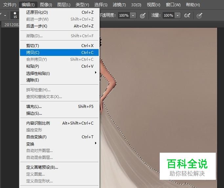Viewport: 224px width, 188px height.
Task: Select 清除(E) menu item
Action: click(x=59, y=80)
